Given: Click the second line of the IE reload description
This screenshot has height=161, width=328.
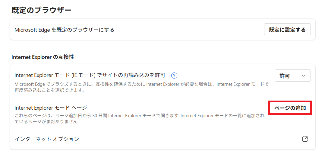Looking at the screenshot, I should point(49,90).
